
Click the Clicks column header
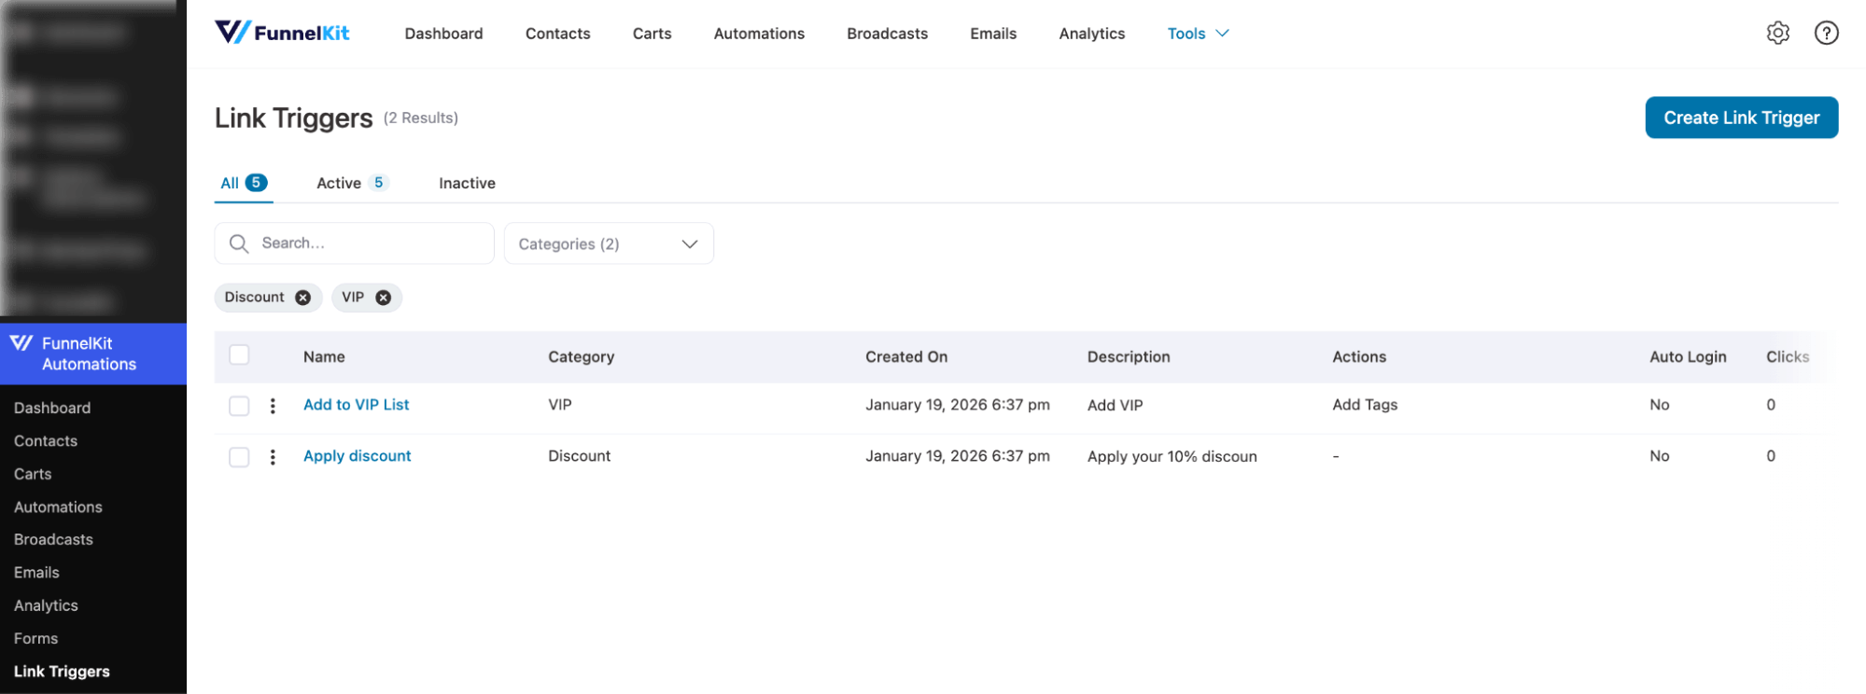pyautogui.click(x=1787, y=356)
